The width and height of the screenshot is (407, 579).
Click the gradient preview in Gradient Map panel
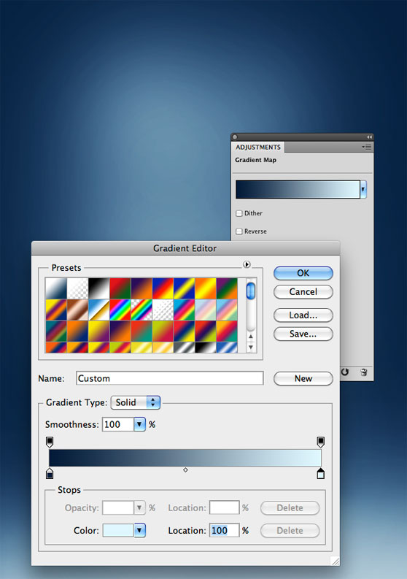[298, 189]
